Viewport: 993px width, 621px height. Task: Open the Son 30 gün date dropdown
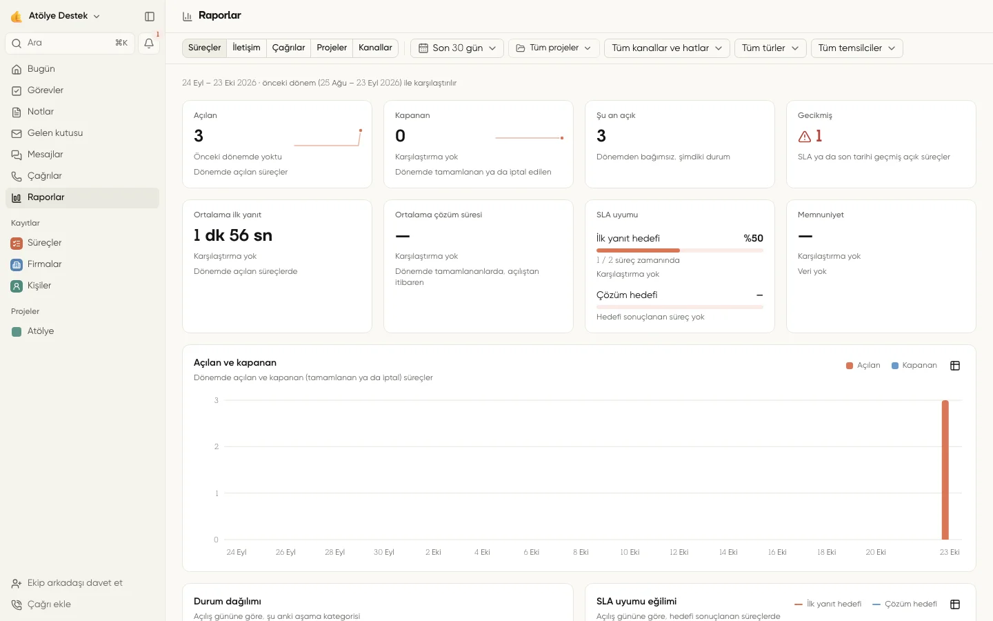(x=457, y=48)
